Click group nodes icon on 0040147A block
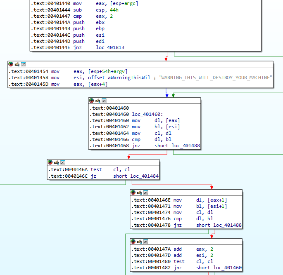 pos(146,241)
